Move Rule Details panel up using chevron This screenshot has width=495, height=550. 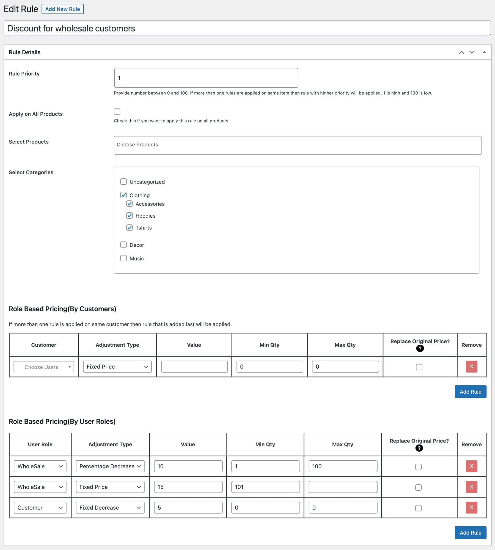tap(461, 52)
